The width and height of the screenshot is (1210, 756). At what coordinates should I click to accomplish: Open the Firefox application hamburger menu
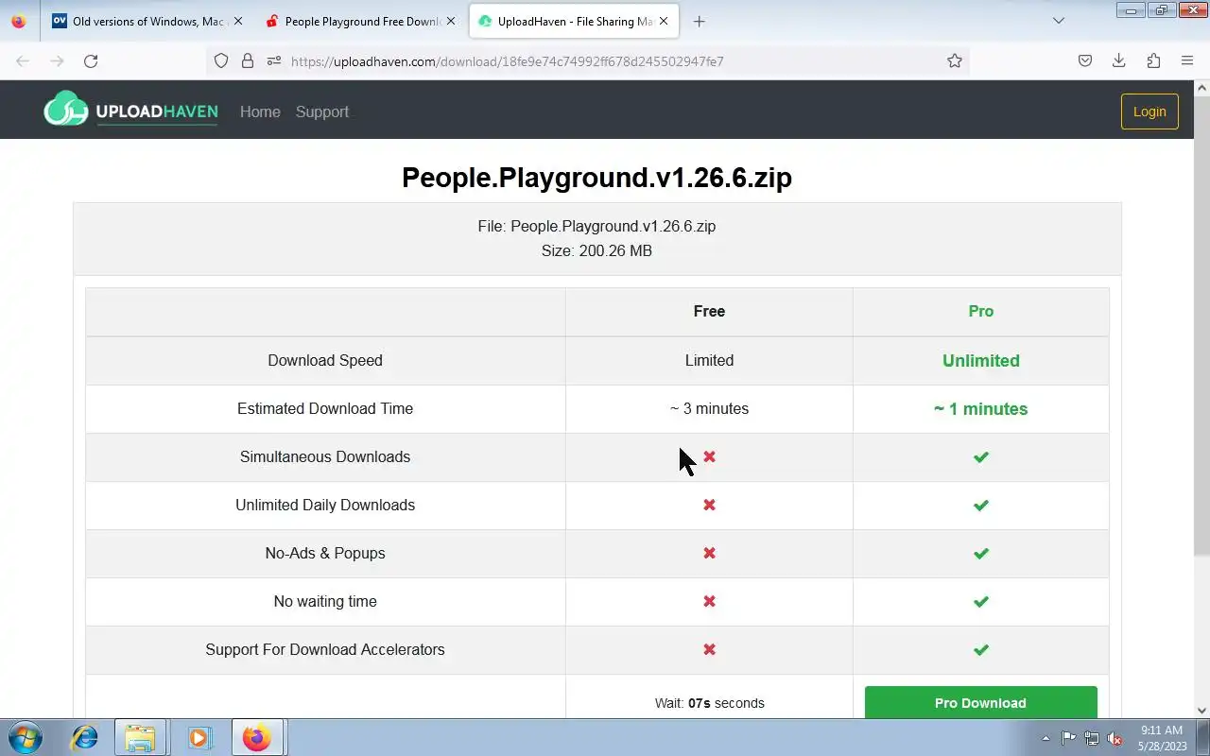[x=1187, y=60]
